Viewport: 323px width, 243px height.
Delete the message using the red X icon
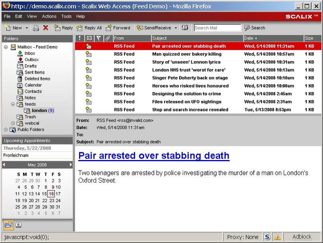tap(45, 28)
